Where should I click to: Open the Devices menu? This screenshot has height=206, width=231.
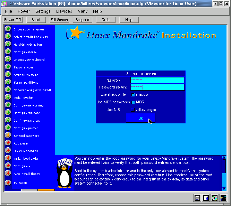(x=64, y=11)
